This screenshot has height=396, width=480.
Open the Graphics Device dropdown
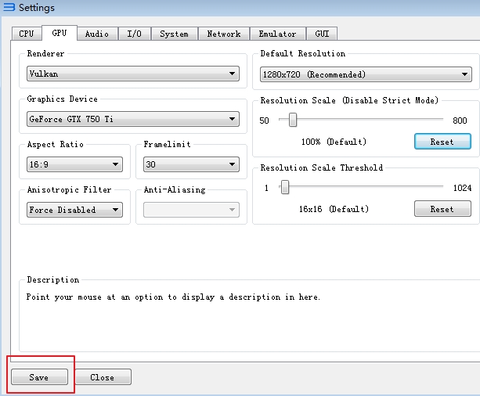pyautogui.click(x=132, y=119)
